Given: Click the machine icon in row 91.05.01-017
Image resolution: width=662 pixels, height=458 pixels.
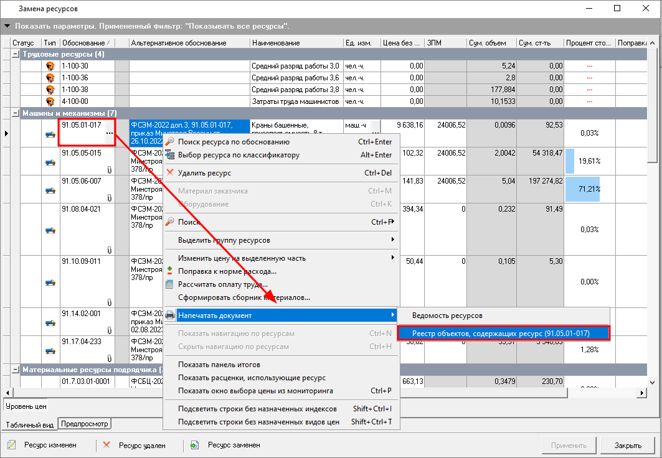Looking at the screenshot, I should tap(50, 134).
